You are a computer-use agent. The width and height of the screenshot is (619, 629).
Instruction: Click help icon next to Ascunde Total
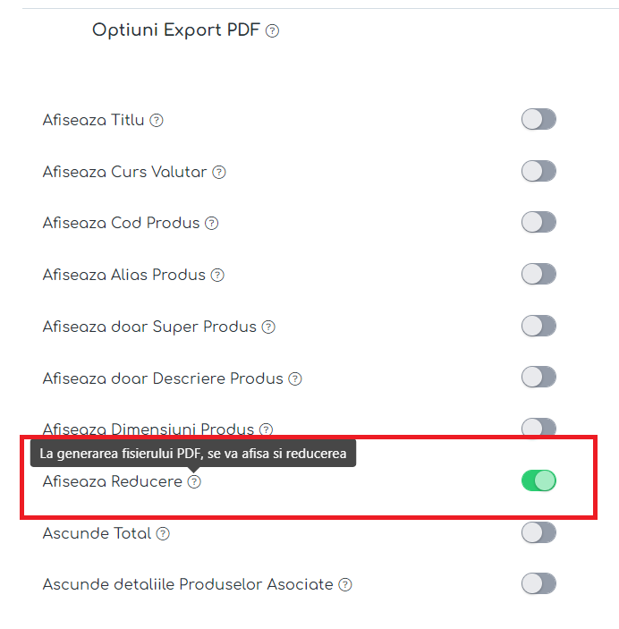163,534
